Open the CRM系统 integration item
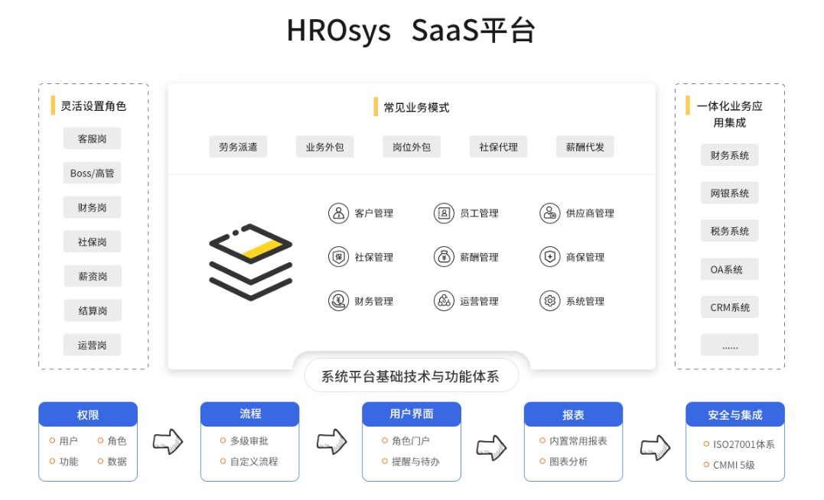 click(729, 307)
